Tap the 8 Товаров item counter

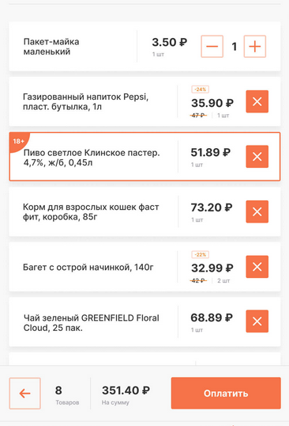pyautogui.click(x=67, y=394)
